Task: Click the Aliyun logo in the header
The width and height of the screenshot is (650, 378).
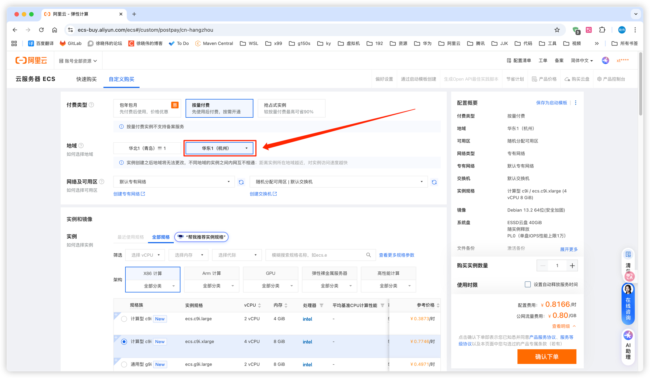Action: pyautogui.click(x=31, y=61)
